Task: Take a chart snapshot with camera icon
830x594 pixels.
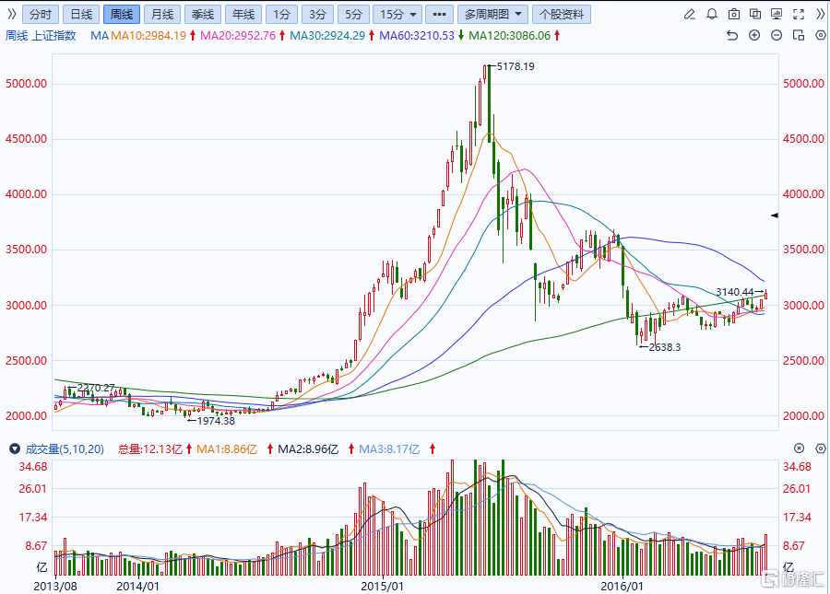Action: [x=734, y=14]
